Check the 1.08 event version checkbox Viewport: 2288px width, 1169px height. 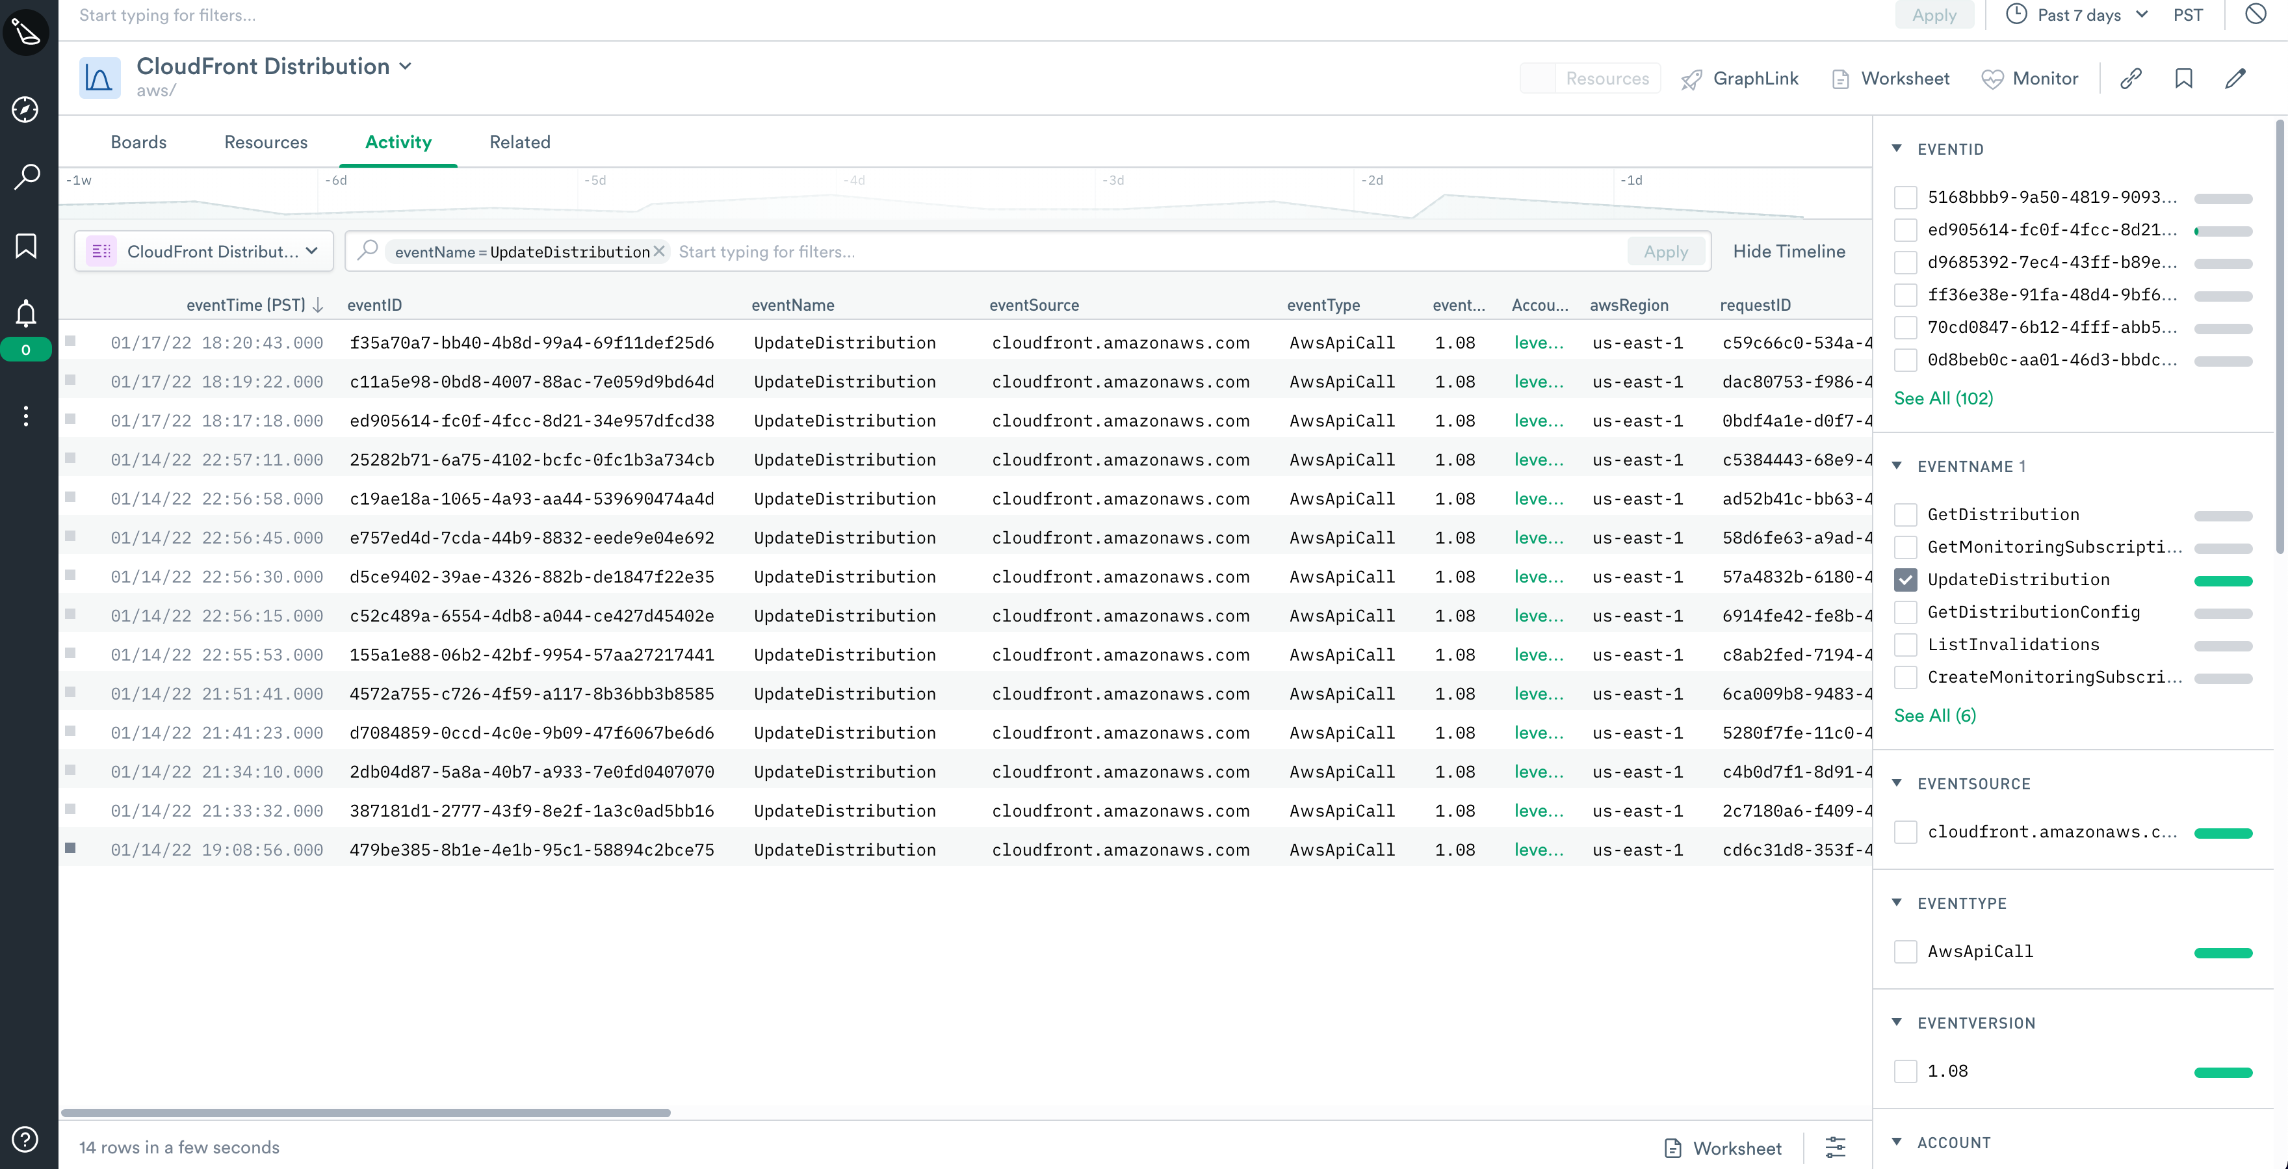pyautogui.click(x=1905, y=1071)
